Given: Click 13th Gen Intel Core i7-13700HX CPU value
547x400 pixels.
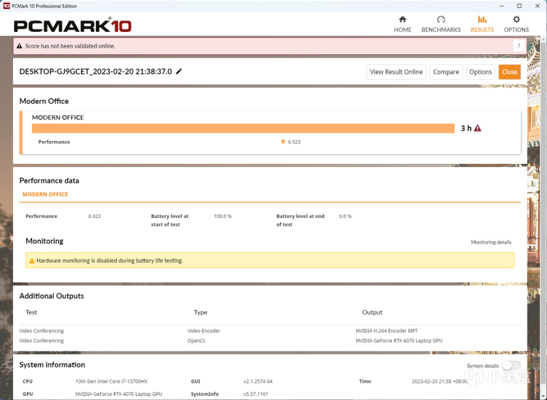Looking at the screenshot, I should [111, 382].
